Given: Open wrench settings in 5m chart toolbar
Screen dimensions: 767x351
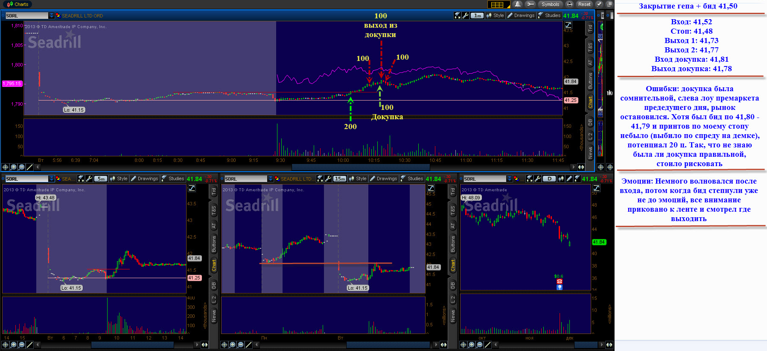Looking at the screenshot, I should click(x=89, y=179).
